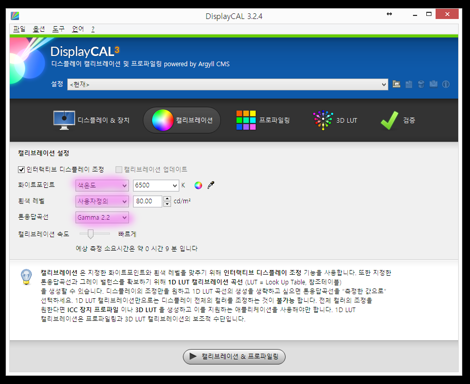
Task: Open the whitepoint color wheel picker
Action: coord(198,185)
